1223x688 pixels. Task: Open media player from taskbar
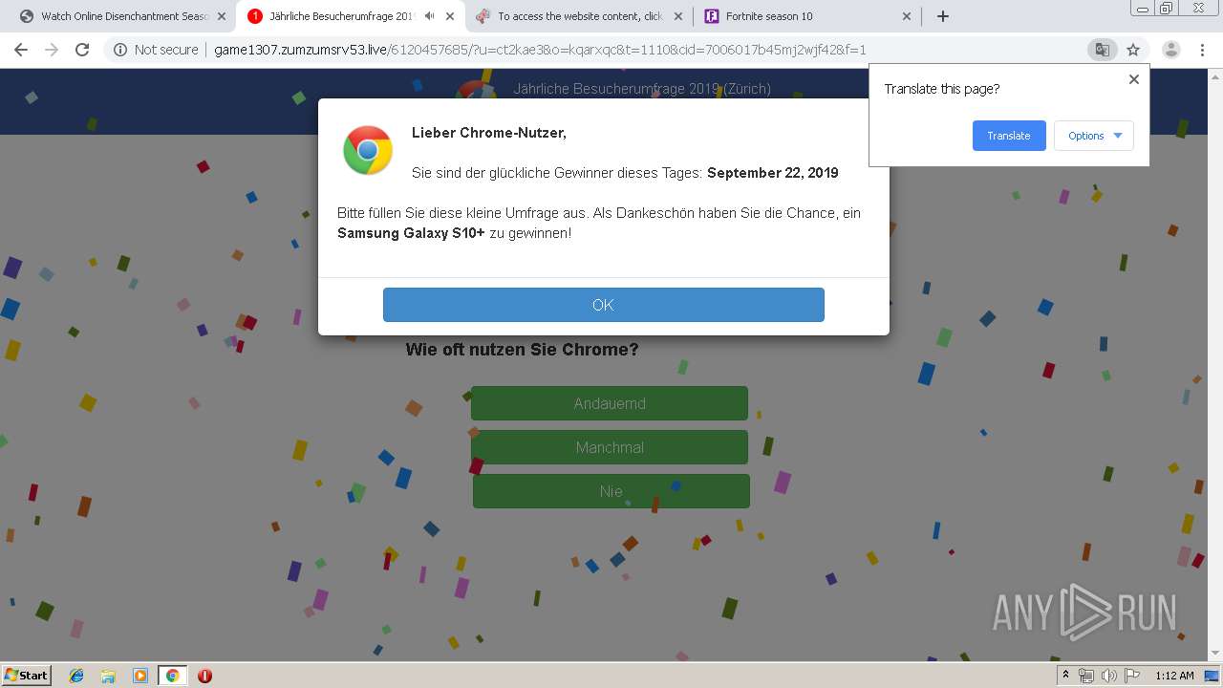(140, 676)
